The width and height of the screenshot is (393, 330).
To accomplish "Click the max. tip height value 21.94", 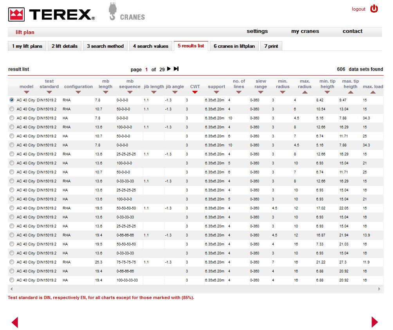I will 344,235.
